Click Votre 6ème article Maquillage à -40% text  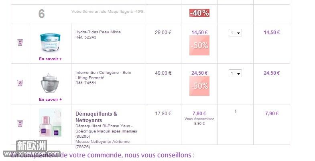pyautogui.click(x=108, y=12)
